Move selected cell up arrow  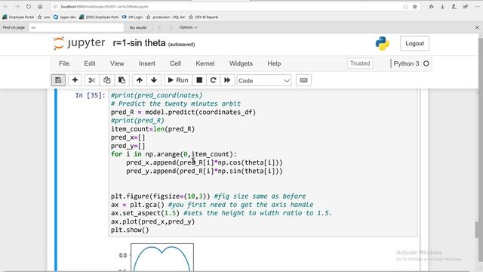click(x=139, y=80)
